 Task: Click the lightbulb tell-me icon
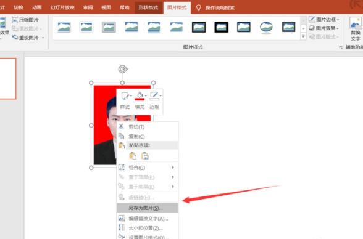198,8
